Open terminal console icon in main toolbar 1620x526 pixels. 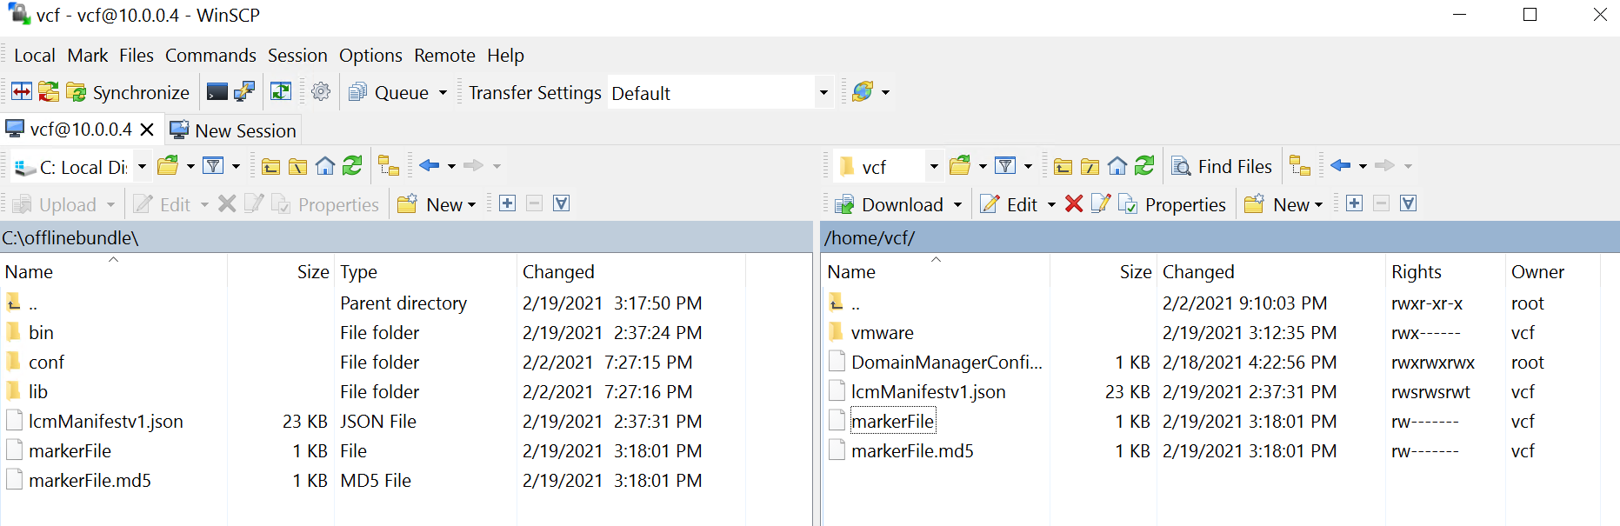217,92
